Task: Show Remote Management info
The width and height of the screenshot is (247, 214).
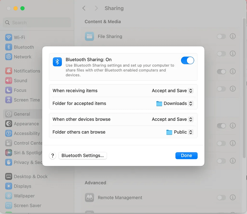Action: click(x=233, y=197)
